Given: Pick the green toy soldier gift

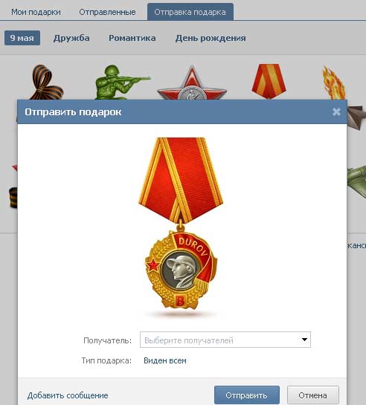Looking at the screenshot, I should coord(121,82).
